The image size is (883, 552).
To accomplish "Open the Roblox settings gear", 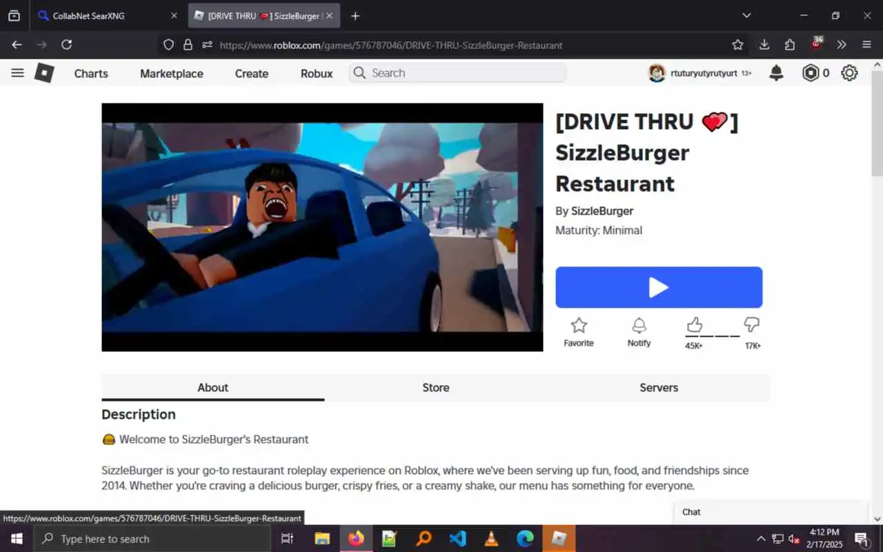I will click(849, 73).
